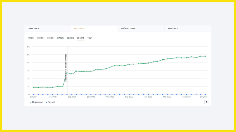Click the paid data point at Jan 2024
The width and height of the screenshot is (236, 132).
click(206, 94)
